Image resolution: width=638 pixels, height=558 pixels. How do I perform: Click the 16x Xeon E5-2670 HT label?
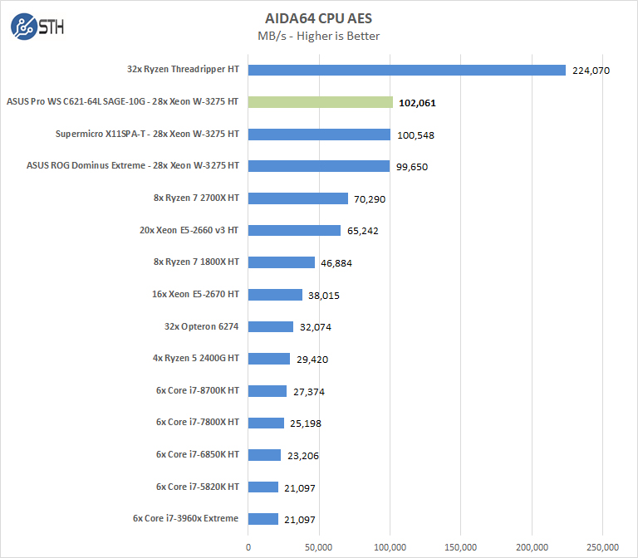pyautogui.click(x=195, y=295)
